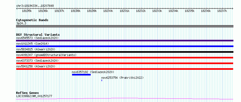Click the nsv6357192 (Sedlazeck2020) label

pos(93,72)
